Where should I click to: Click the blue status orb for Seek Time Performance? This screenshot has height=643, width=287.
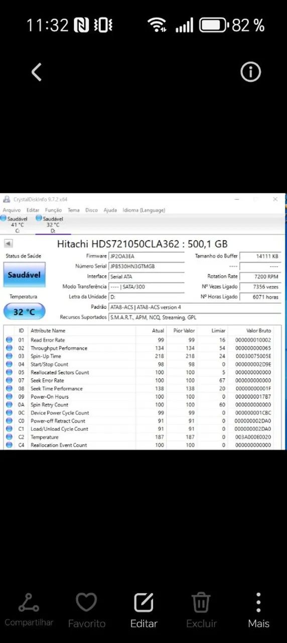tap(9, 388)
